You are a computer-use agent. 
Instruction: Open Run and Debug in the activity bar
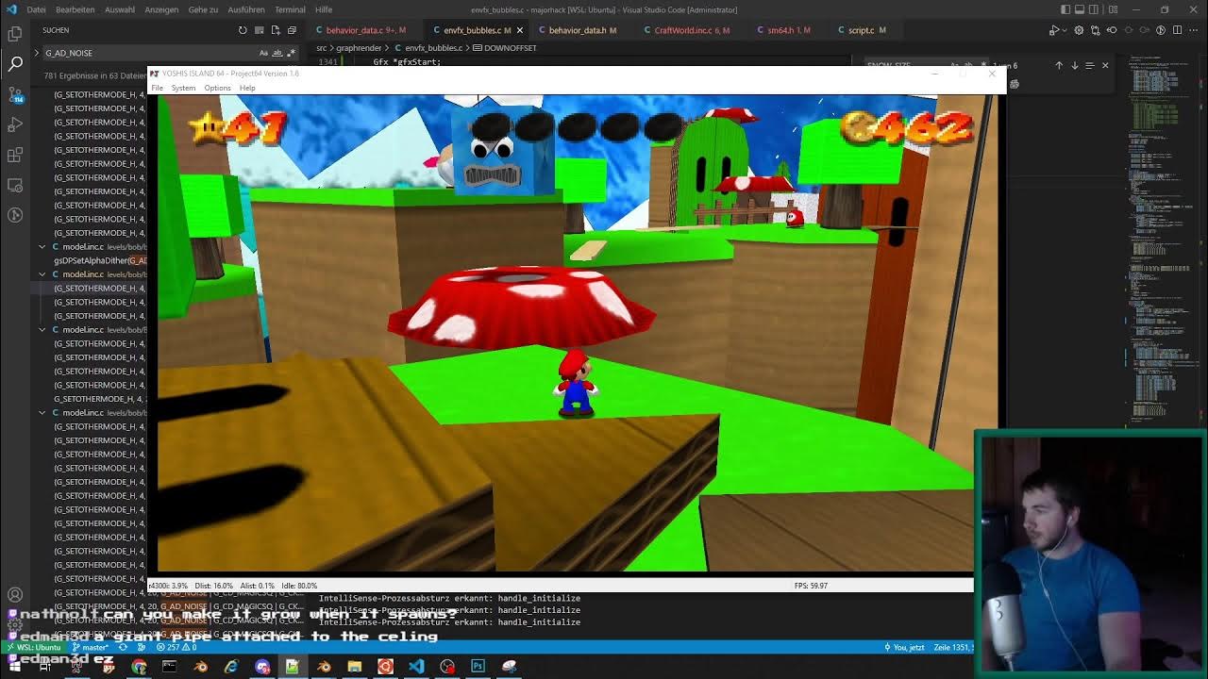[x=15, y=124]
